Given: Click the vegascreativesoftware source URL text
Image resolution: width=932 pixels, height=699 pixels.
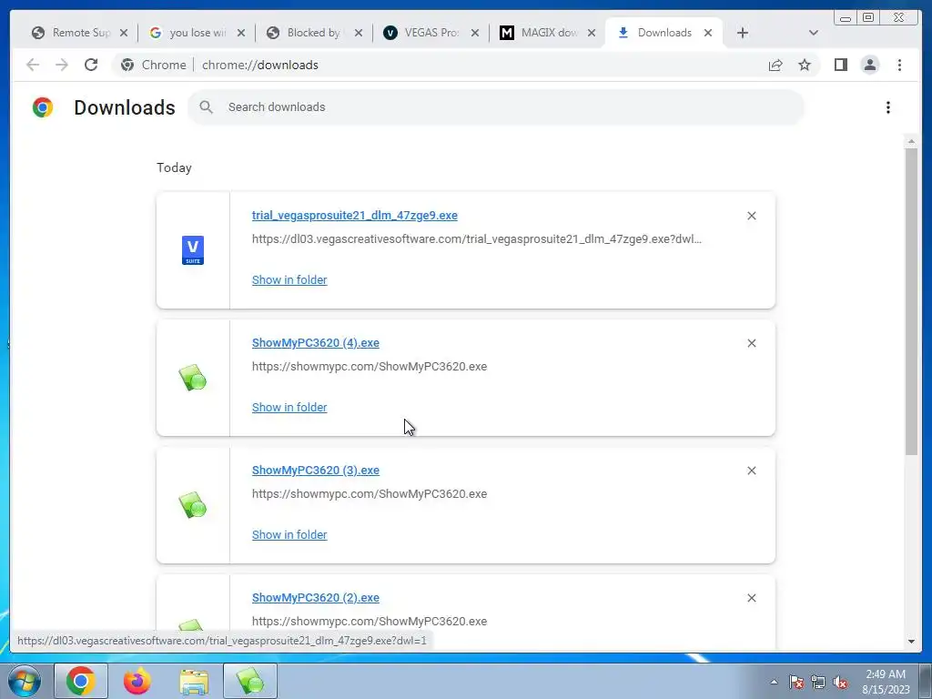Looking at the screenshot, I should point(477,239).
